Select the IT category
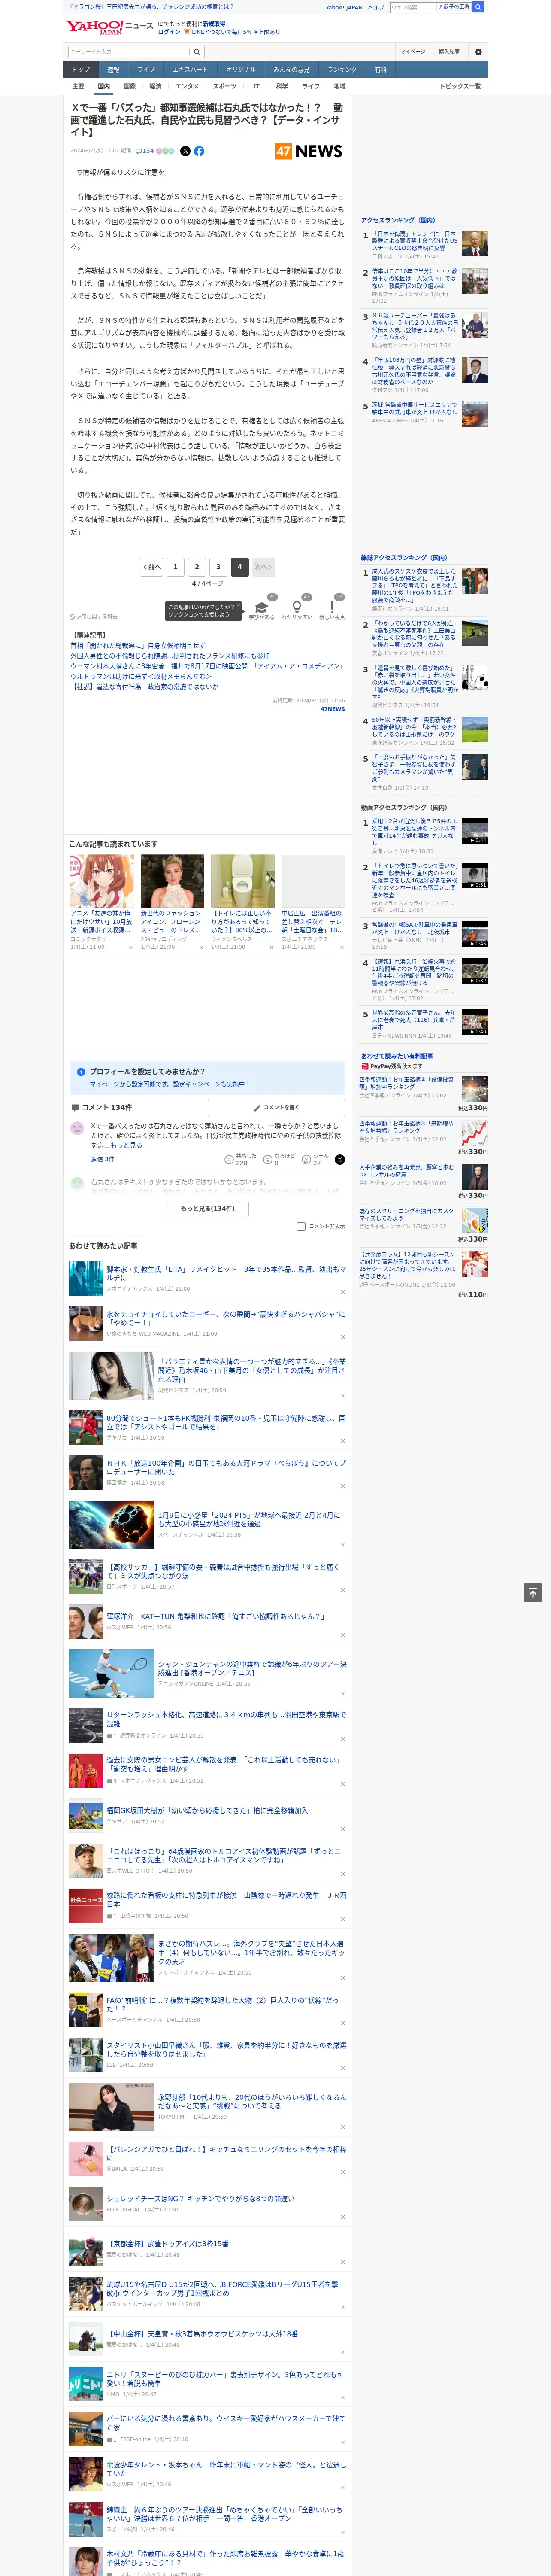 coord(256,86)
